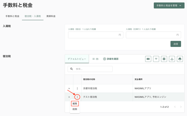Click 詳細を確認 with plus icon
187x116 pixels.
(x=111, y=59)
